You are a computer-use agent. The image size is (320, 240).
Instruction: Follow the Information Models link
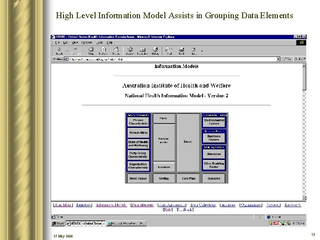click(x=111, y=205)
